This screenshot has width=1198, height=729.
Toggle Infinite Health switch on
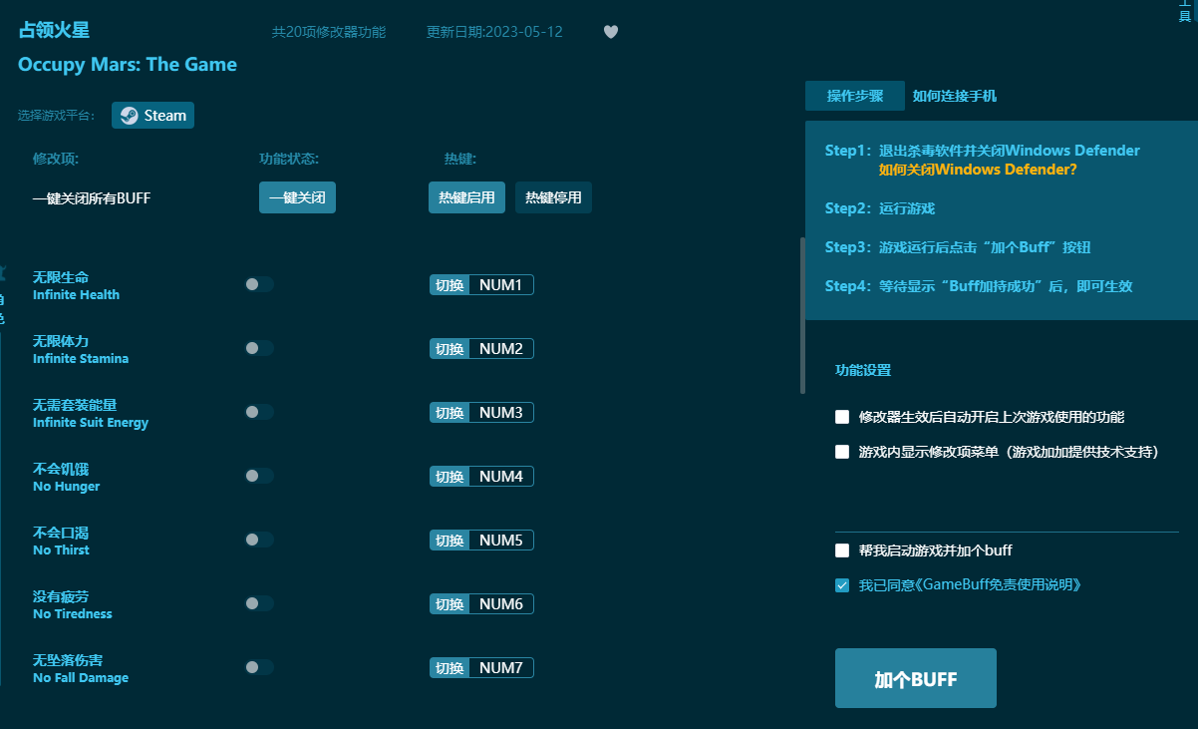pos(259,284)
